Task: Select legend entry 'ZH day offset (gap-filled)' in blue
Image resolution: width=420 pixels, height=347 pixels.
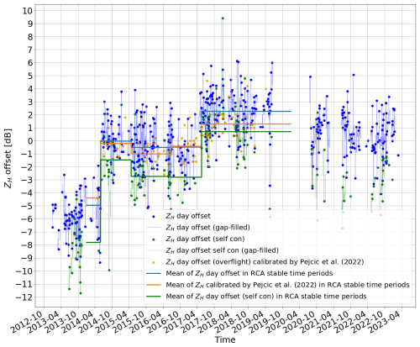Action: click(207, 228)
